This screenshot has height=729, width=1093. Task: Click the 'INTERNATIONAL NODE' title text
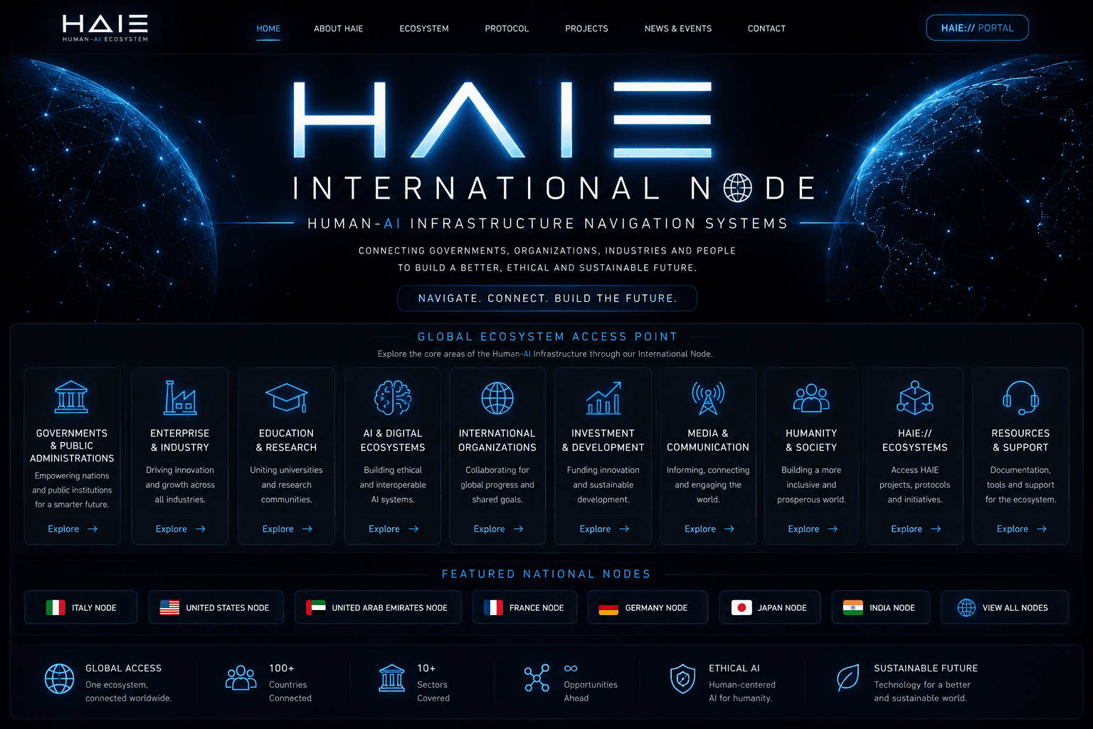coord(554,189)
